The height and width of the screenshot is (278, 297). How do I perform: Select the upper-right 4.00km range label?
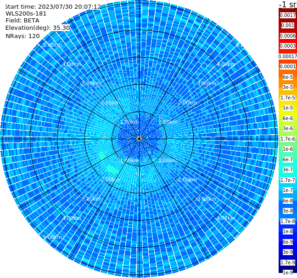coord(226,64)
